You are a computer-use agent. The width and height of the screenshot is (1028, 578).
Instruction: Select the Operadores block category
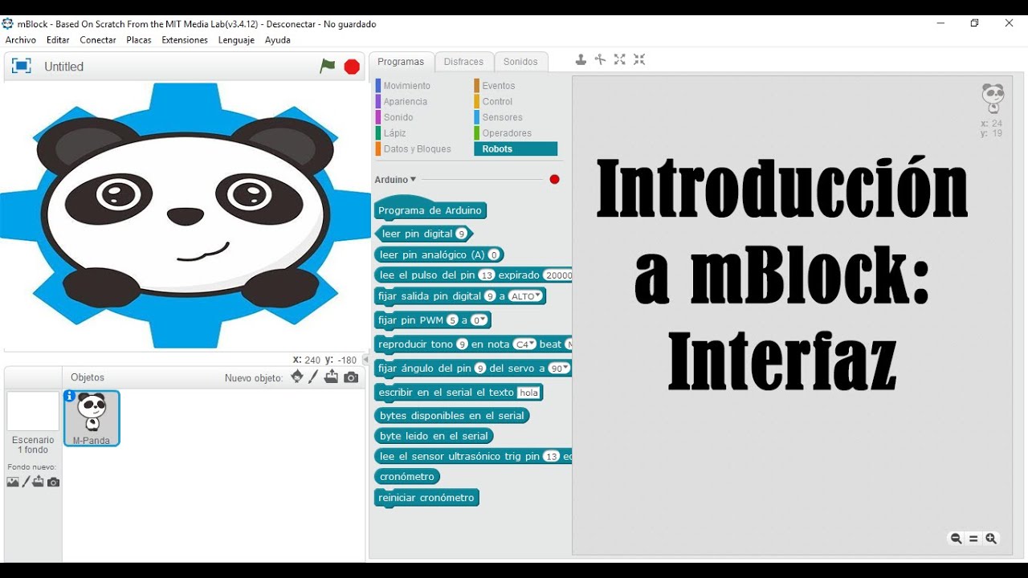pos(507,133)
